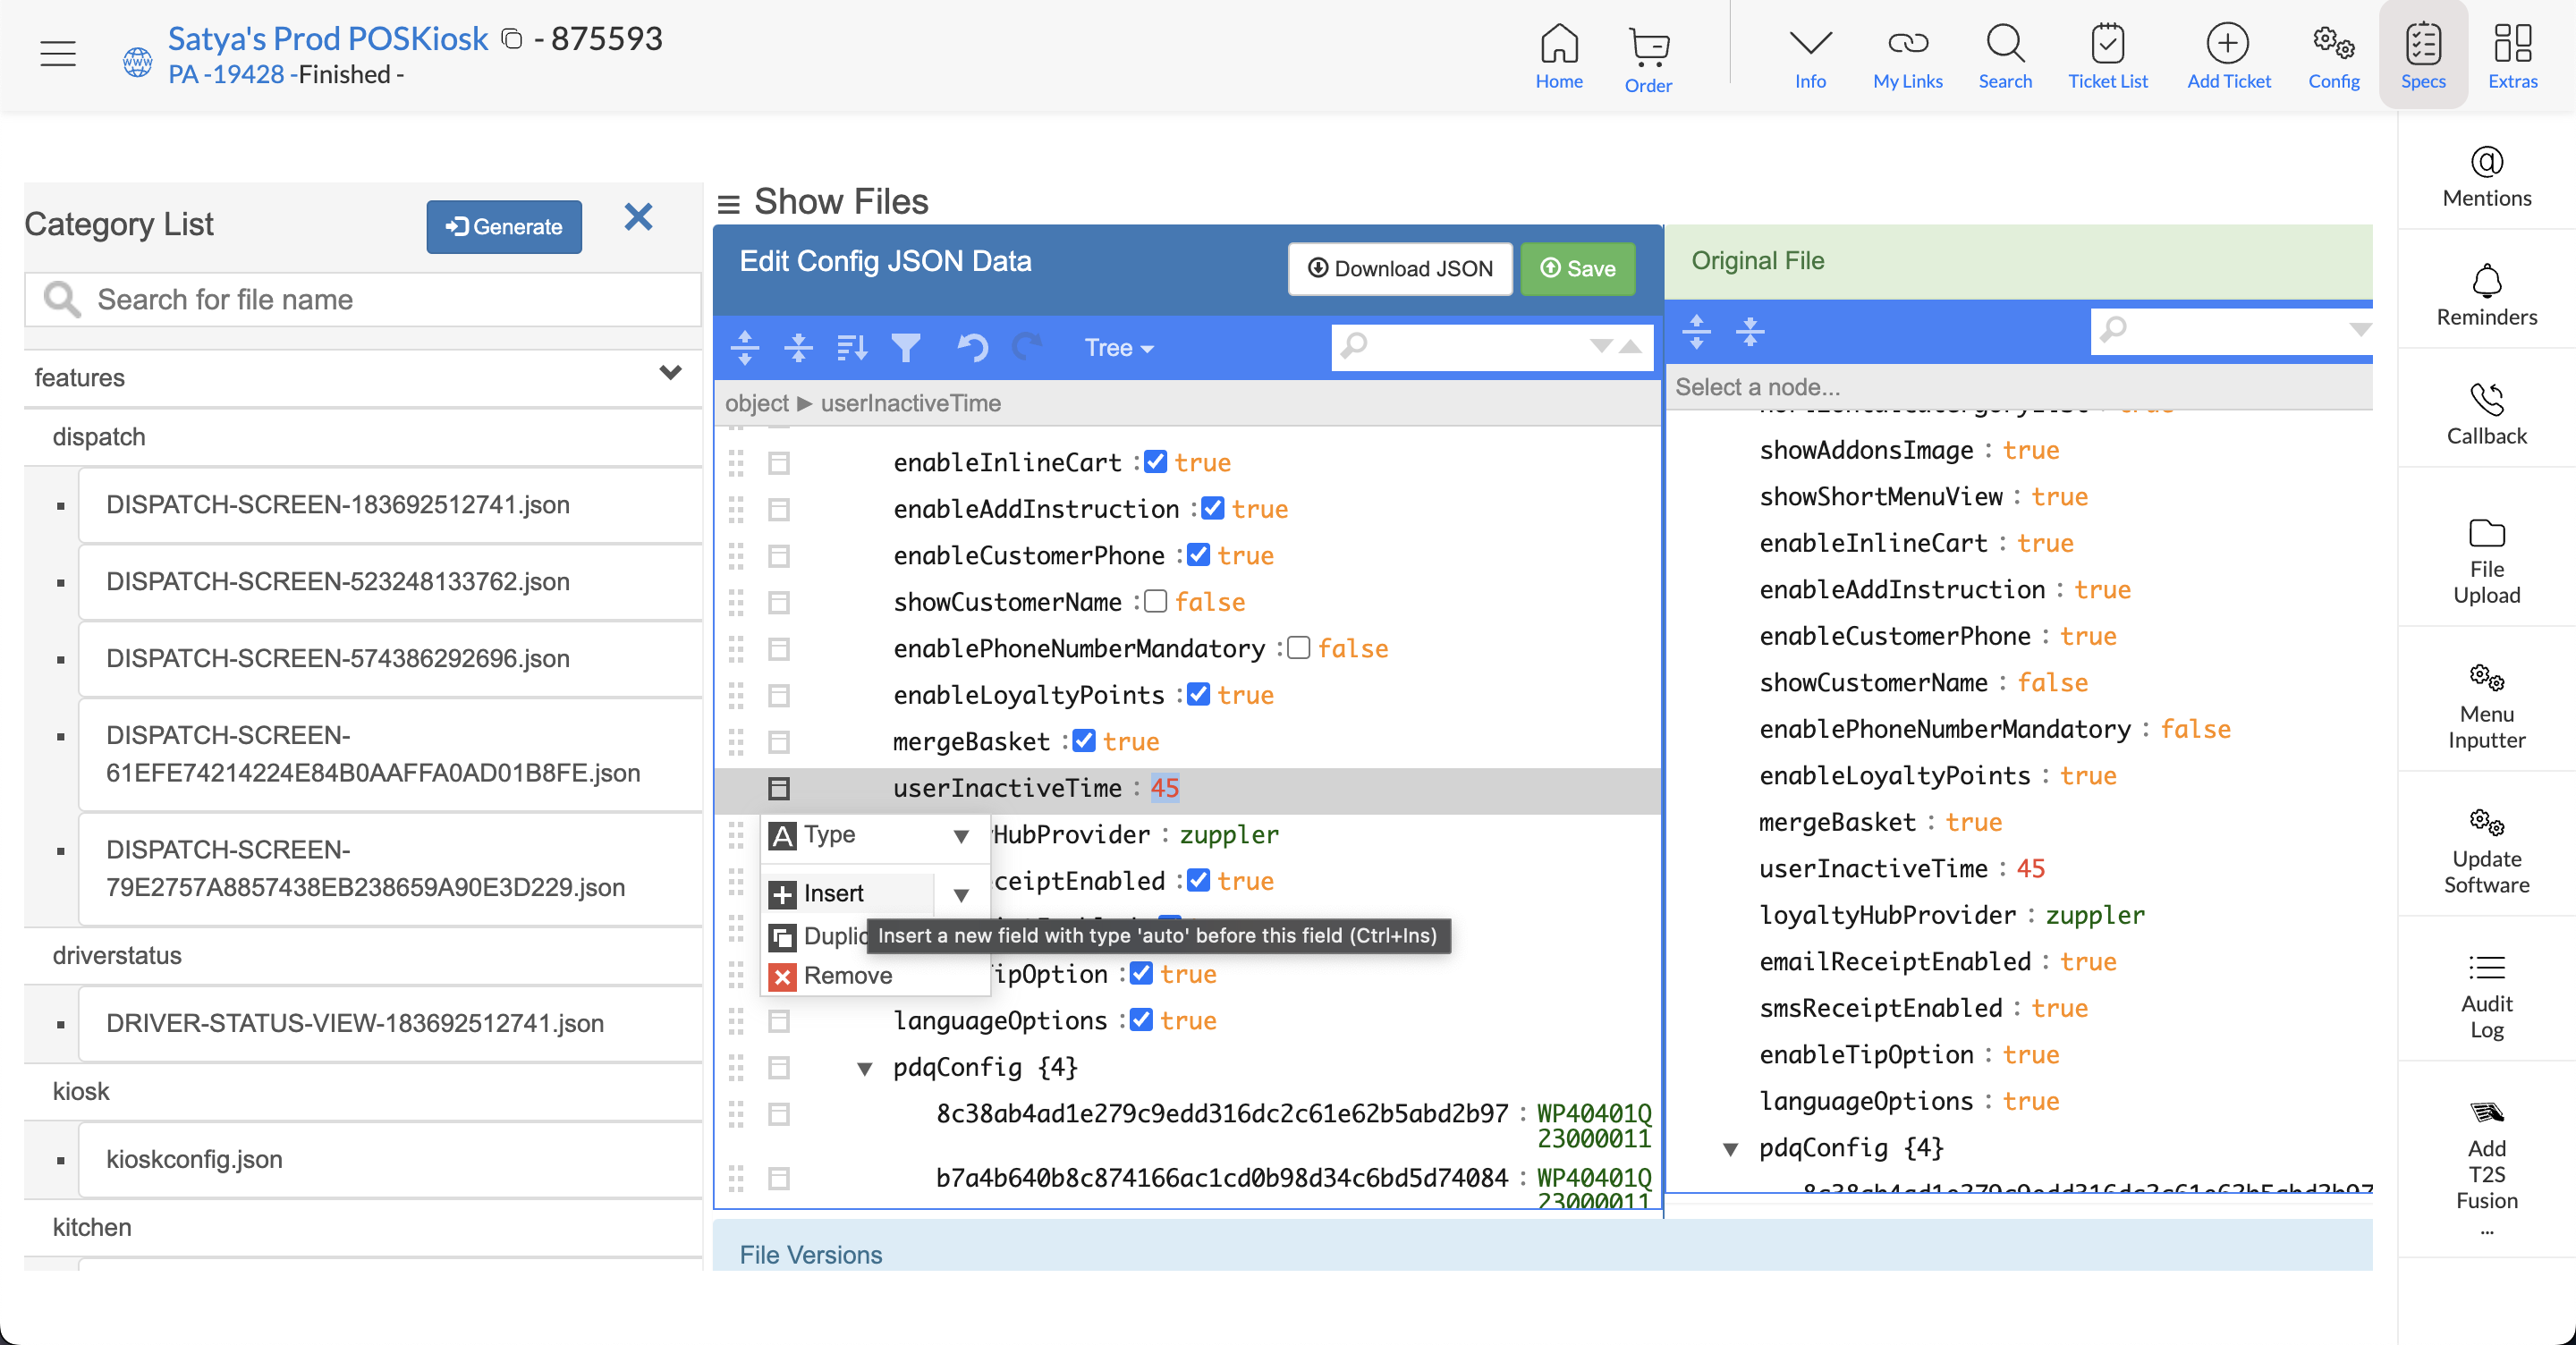Click the sort contents icon in JSON editor

tap(851, 347)
